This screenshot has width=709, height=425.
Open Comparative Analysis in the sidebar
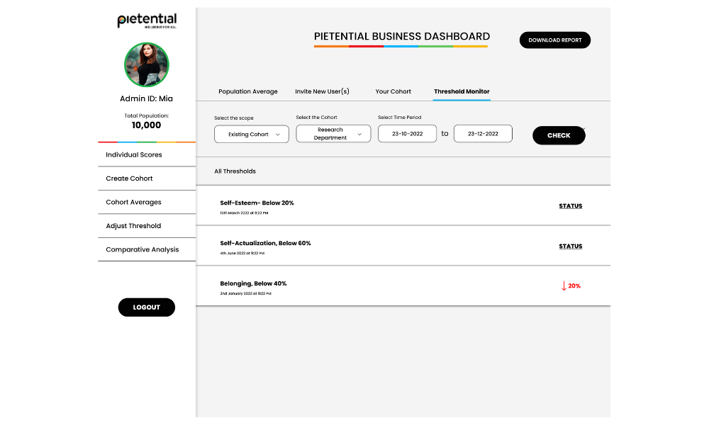coord(142,249)
